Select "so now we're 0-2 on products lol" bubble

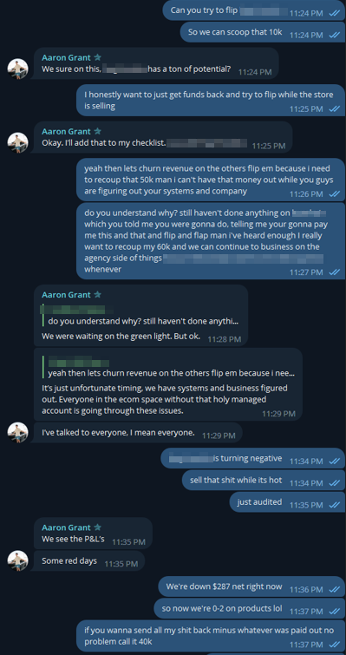[x=250, y=609]
